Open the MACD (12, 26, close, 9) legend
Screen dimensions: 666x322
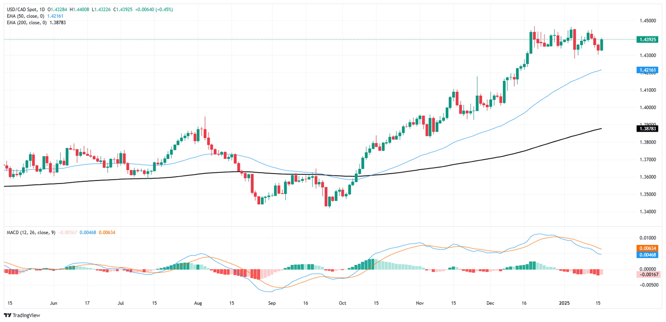(31, 232)
